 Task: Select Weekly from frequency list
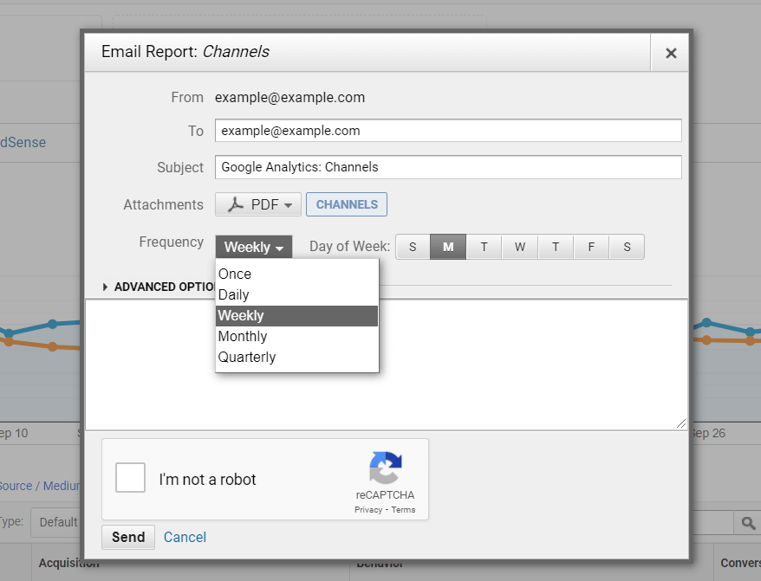tap(296, 316)
